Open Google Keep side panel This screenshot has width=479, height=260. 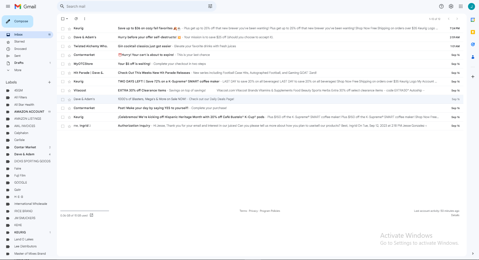tap(473, 32)
